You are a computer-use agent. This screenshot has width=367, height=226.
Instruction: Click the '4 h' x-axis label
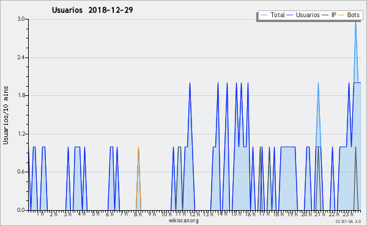[81, 214]
